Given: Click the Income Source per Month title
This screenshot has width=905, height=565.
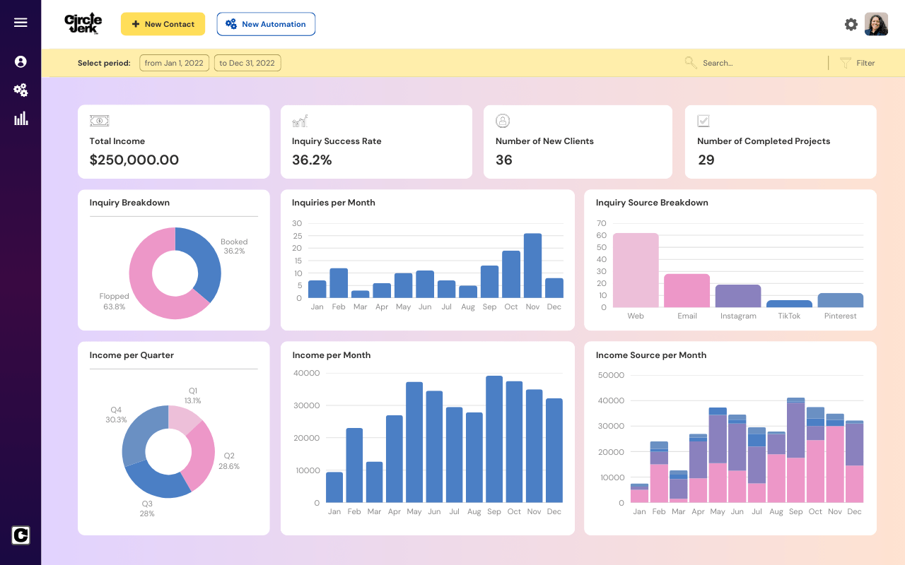Looking at the screenshot, I should (x=651, y=355).
